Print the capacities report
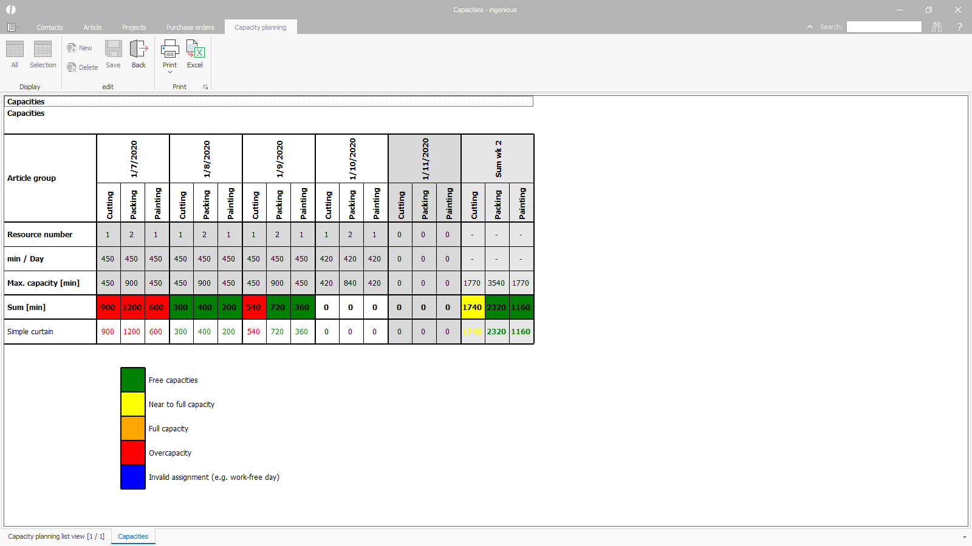 point(169,50)
